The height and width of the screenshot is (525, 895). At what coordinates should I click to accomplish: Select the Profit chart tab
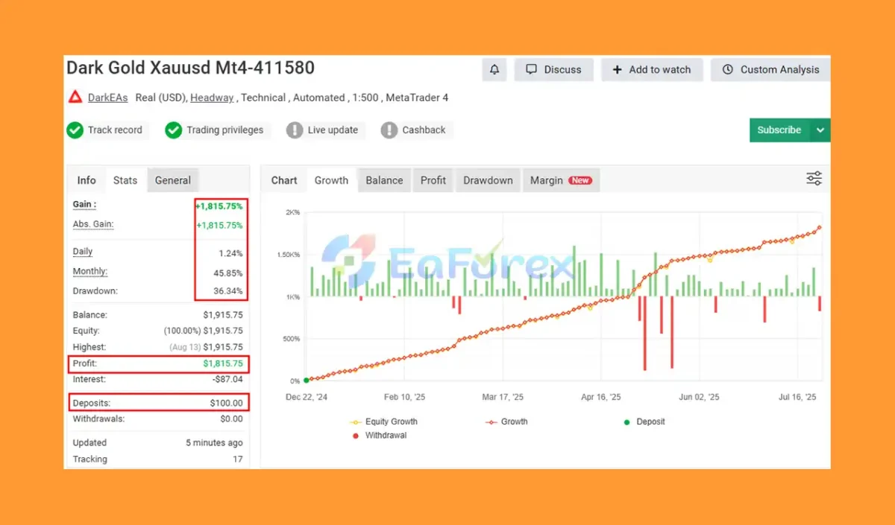[x=433, y=180]
